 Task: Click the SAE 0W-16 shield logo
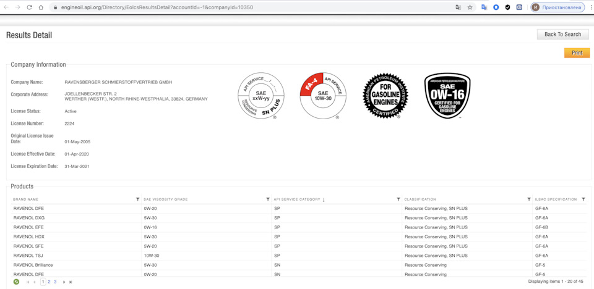(447, 96)
